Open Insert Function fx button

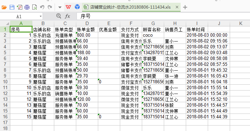tap(67, 16)
